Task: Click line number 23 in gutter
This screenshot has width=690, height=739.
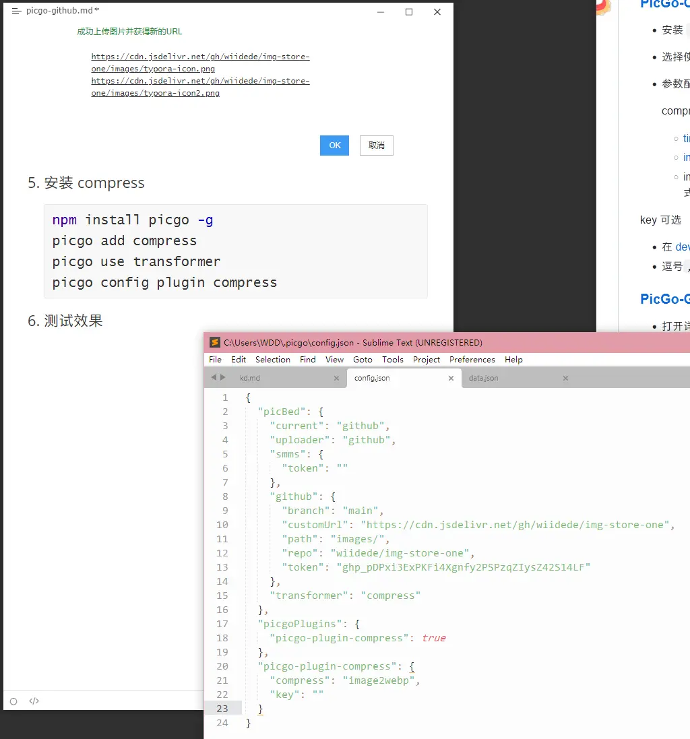Action: click(x=222, y=709)
